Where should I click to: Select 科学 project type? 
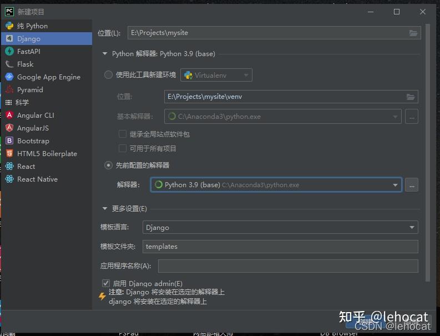[47, 102]
